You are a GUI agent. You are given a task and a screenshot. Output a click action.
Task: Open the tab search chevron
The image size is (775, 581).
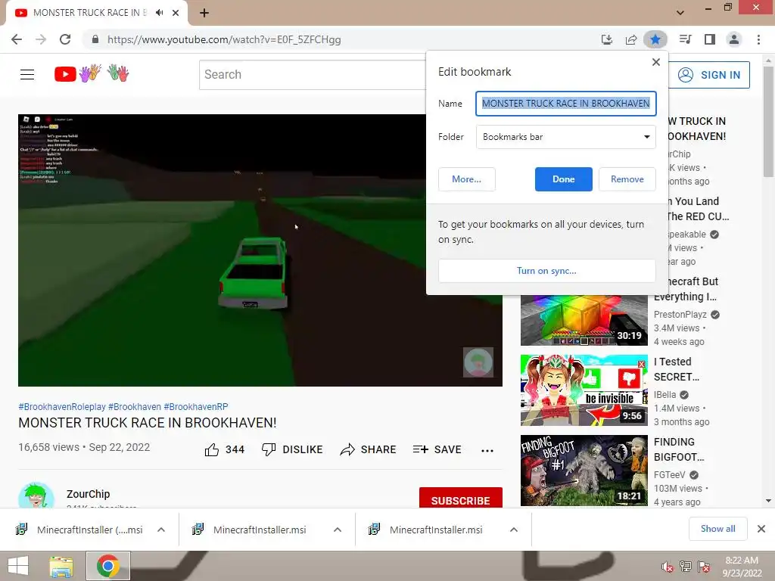pos(680,13)
